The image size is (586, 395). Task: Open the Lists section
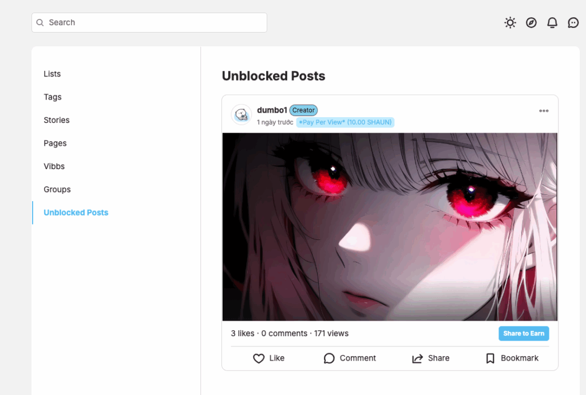coord(52,74)
